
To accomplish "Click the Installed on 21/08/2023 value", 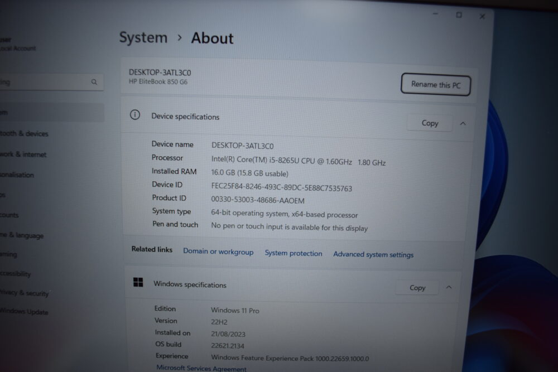I will click(228, 334).
